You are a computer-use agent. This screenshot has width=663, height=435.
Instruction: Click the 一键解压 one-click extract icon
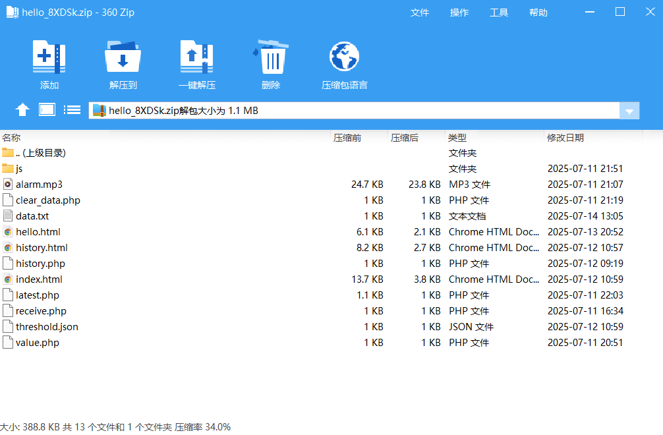point(196,57)
